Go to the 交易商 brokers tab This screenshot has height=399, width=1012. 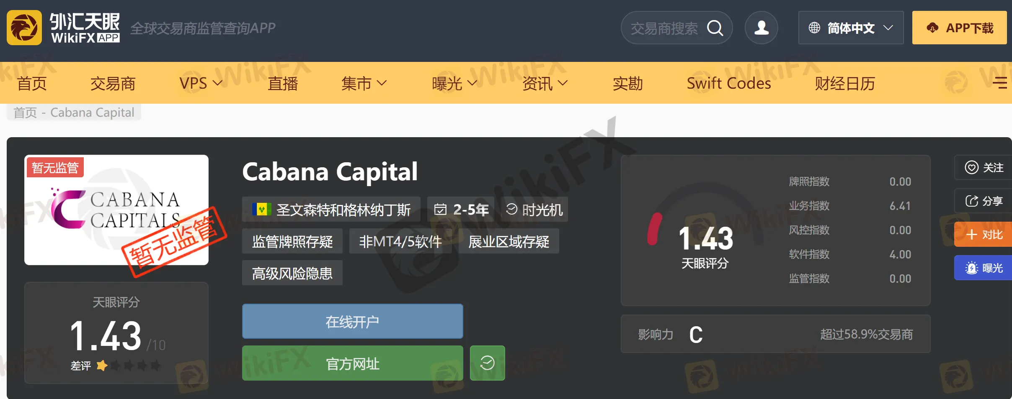pyautogui.click(x=113, y=83)
